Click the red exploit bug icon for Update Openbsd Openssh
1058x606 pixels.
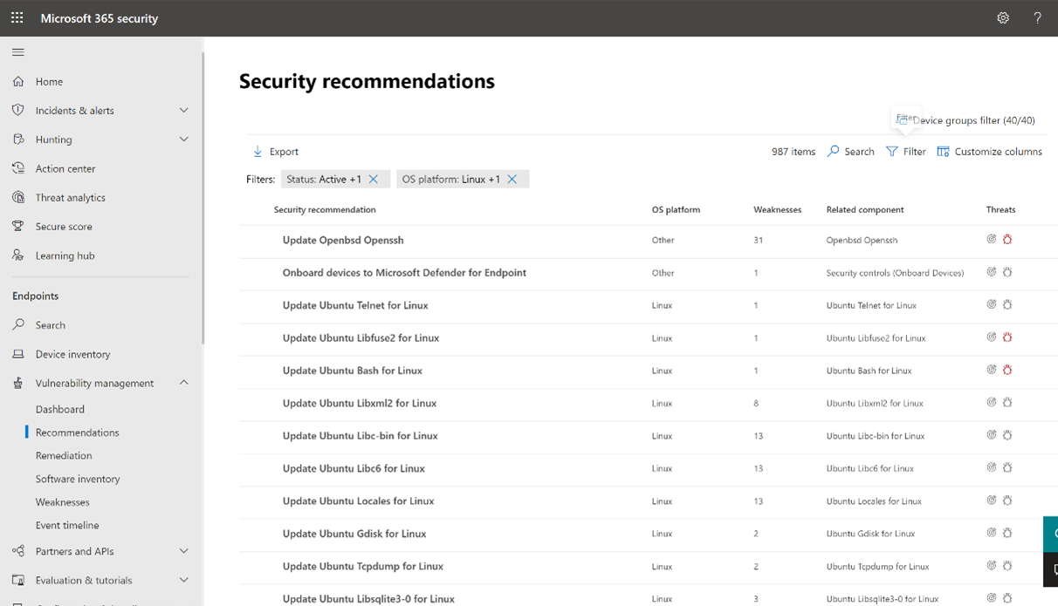click(x=1008, y=238)
